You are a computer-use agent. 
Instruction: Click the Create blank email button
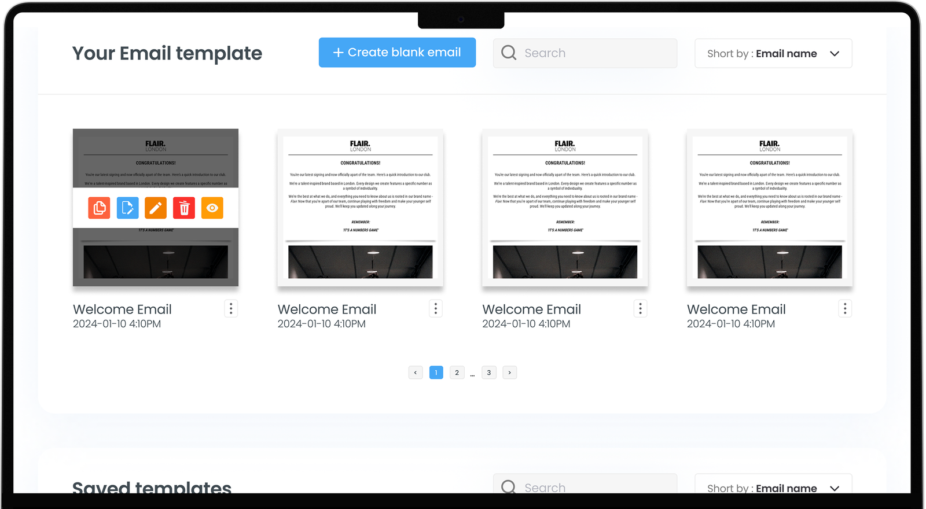click(397, 53)
